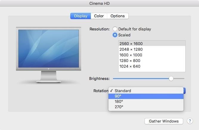Pick the 1600 × 1000 resolution

(x=152, y=55)
